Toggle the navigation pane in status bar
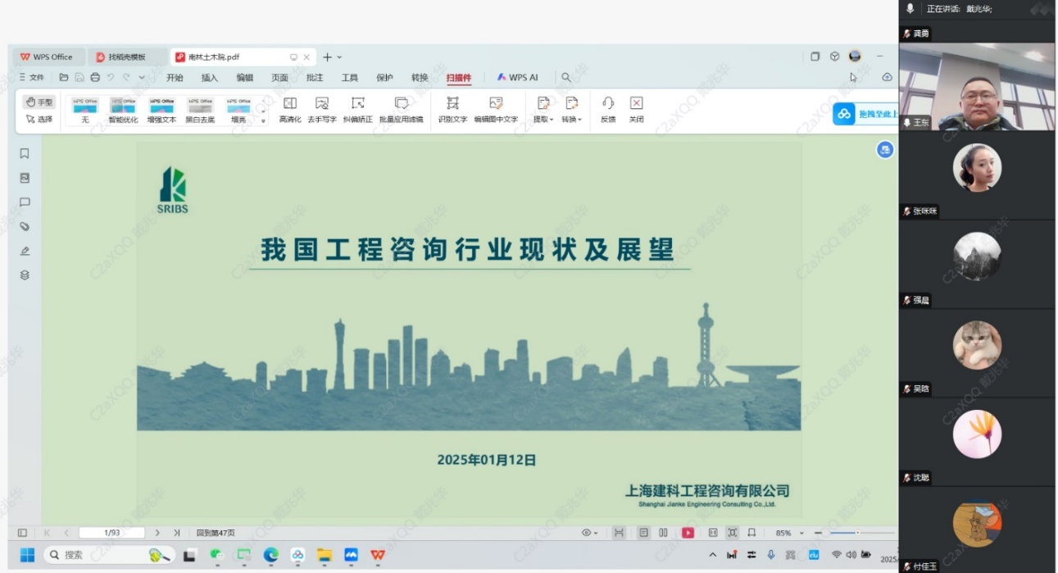The height and width of the screenshot is (573, 1058). coord(22,533)
